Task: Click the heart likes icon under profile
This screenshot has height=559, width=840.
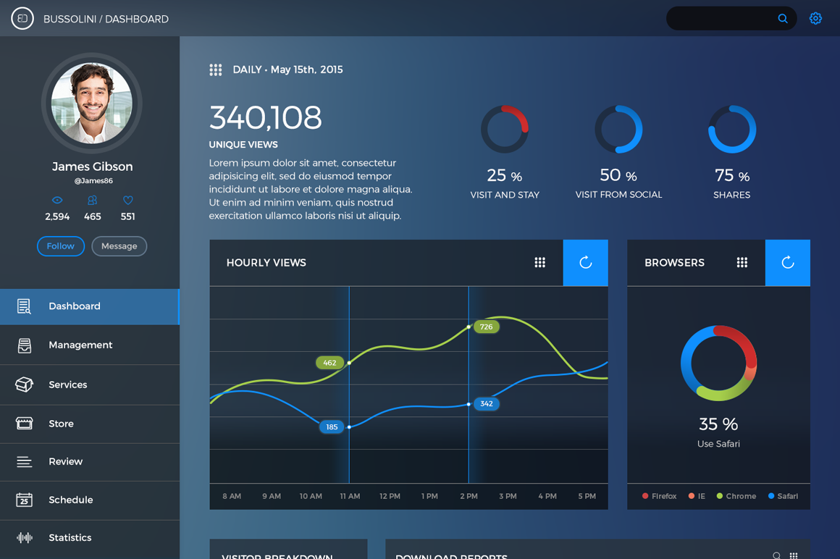Action: point(128,201)
